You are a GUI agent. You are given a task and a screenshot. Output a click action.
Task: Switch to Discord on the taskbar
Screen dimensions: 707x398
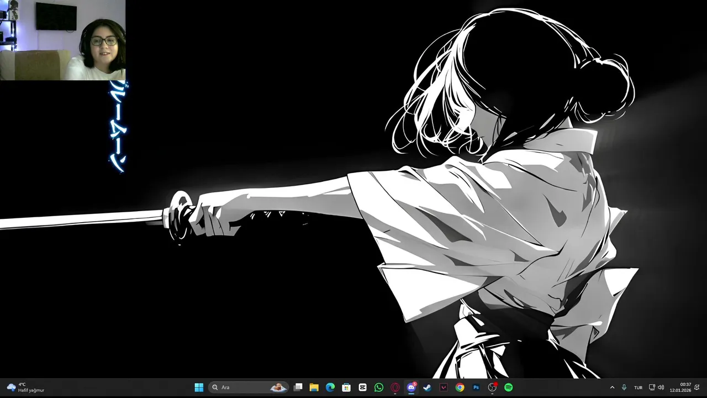tap(411, 387)
